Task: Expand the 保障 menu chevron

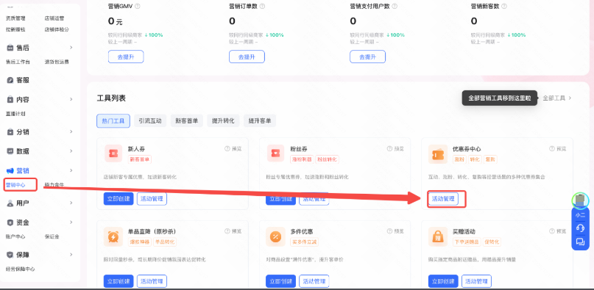Action: (71, 255)
